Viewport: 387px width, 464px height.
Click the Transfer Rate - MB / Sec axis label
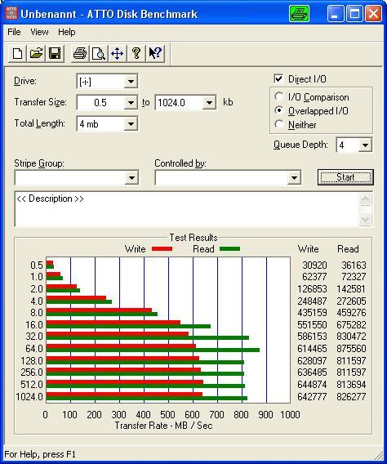point(163,426)
